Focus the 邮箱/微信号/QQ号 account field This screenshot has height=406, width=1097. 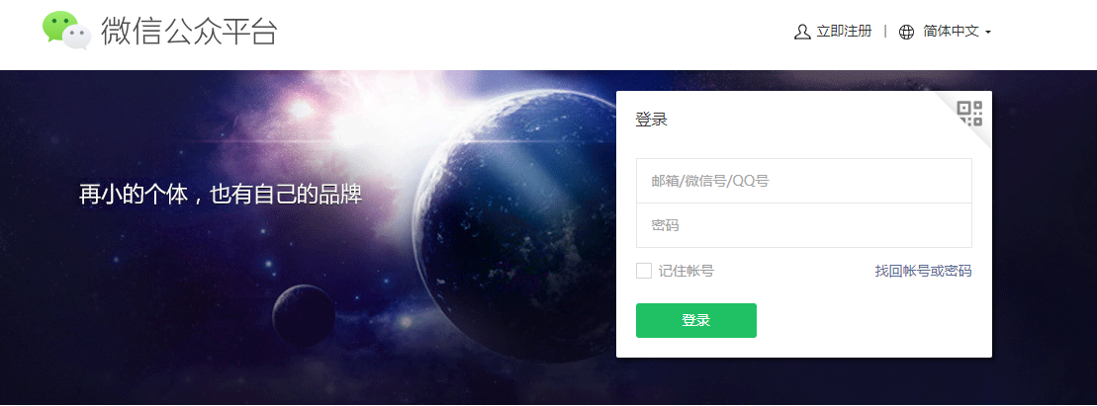(804, 181)
